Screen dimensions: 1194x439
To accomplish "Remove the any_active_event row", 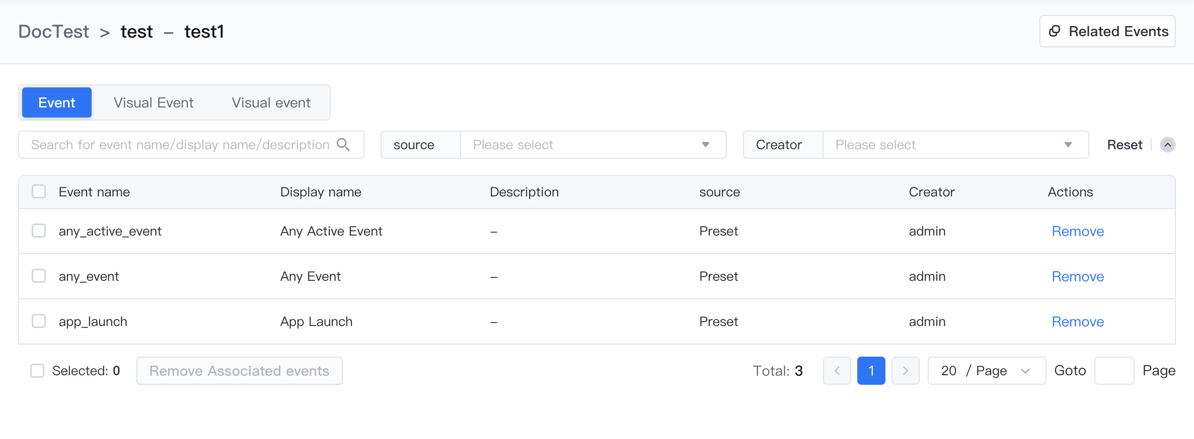I will click(1078, 231).
